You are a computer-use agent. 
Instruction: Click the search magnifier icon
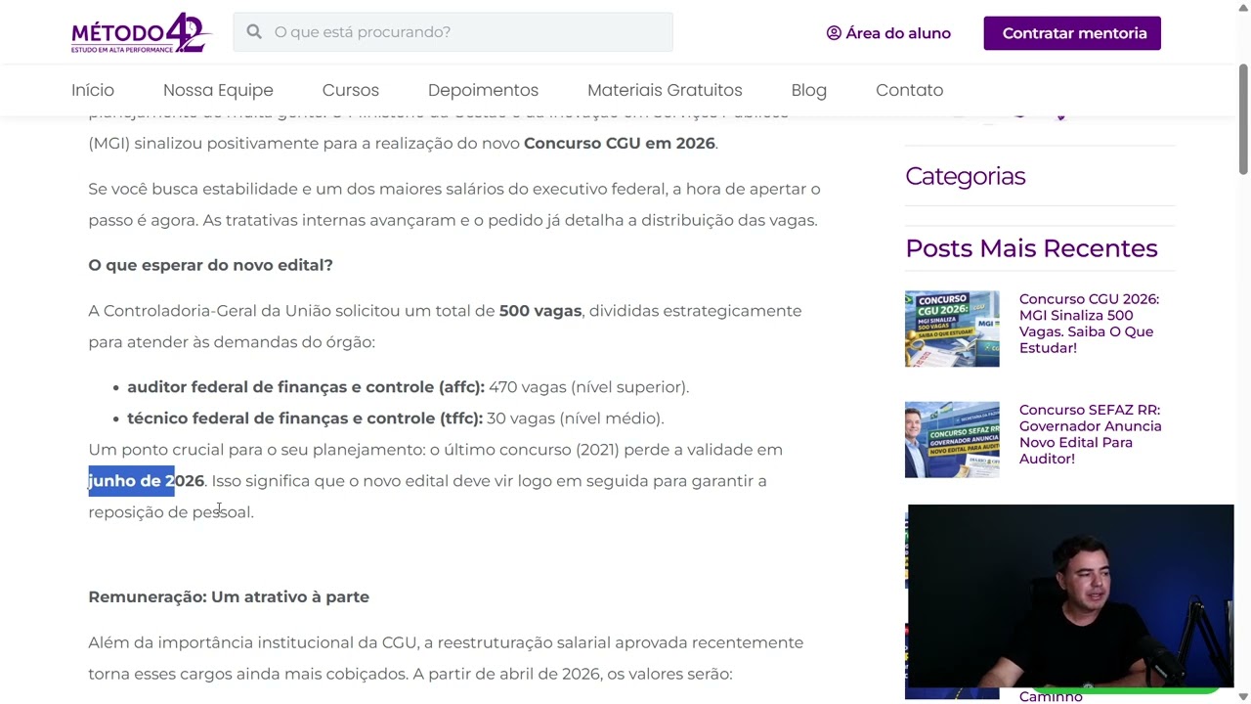coord(254,32)
